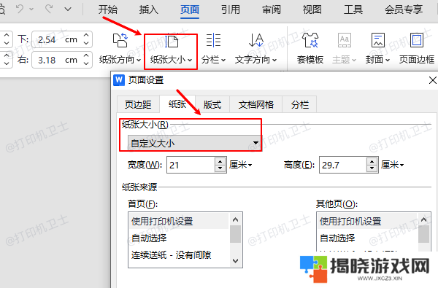This screenshot has height=288, width=438.
Task: Open the height 厘米 unit dropdown
Action: tap(393, 165)
